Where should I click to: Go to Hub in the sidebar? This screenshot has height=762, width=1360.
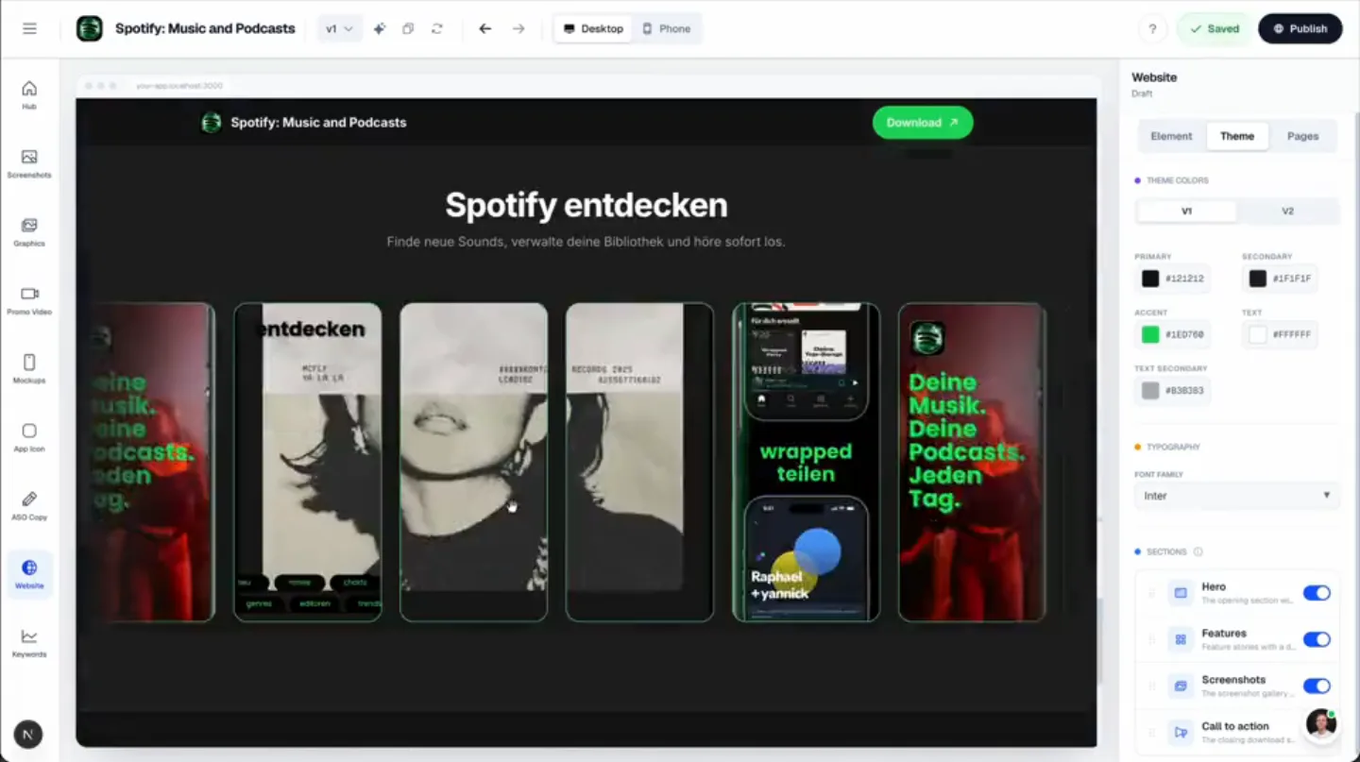(29, 94)
